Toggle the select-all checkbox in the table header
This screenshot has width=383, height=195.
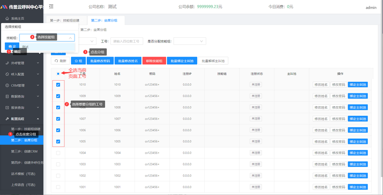pyautogui.click(x=58, y=74)
